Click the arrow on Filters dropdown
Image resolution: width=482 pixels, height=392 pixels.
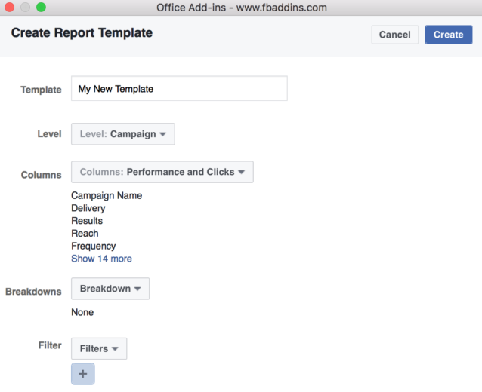pyautogui.click(x=115, y=349)
